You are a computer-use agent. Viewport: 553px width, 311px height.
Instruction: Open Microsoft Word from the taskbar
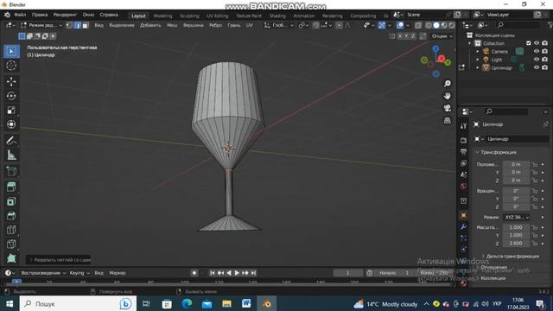[246, 303]
